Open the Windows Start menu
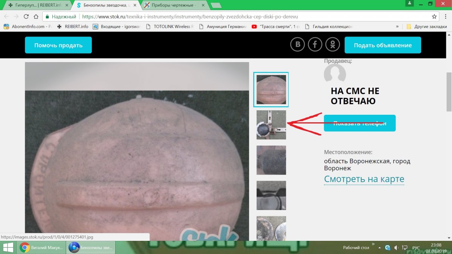Image resolution: width=452 pixels, height=254 pixels. 8,247
